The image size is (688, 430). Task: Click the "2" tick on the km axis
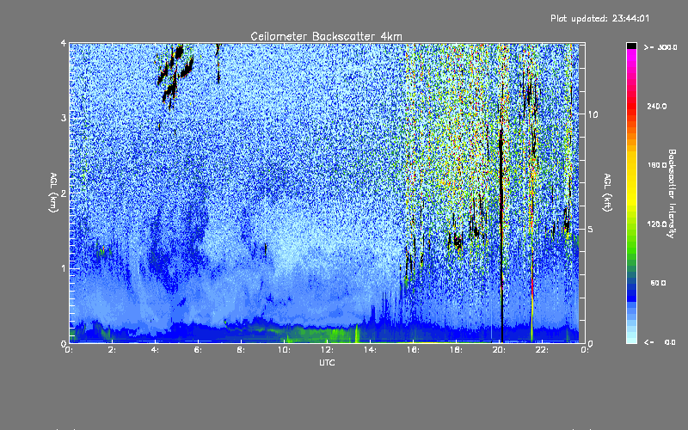click(64, 193)
